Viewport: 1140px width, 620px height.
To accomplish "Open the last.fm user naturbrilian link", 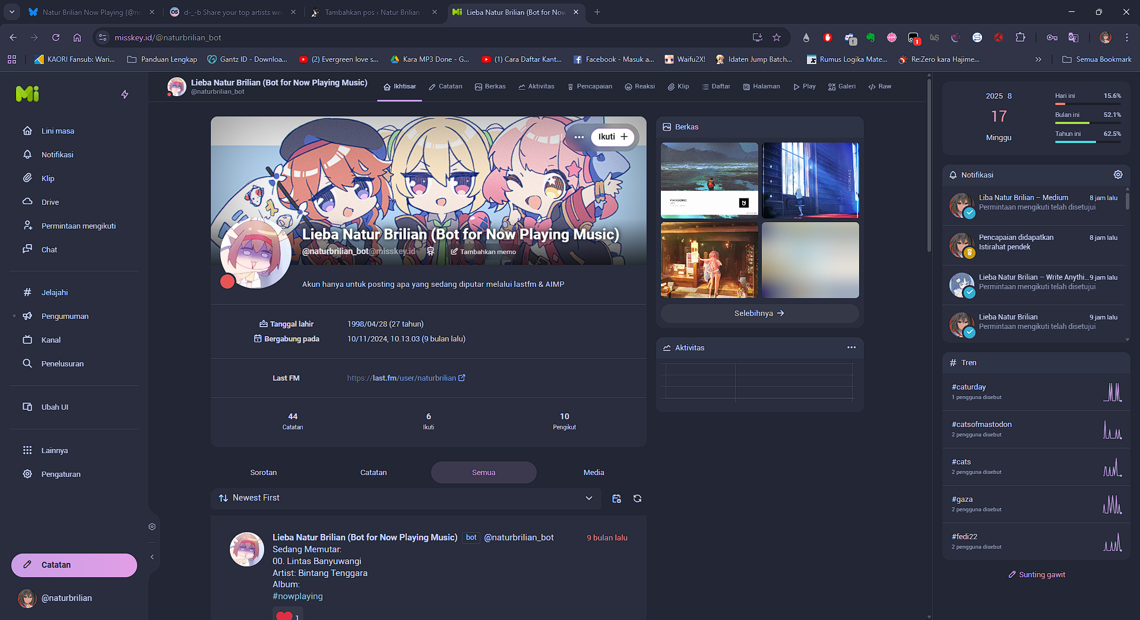I will point(406,378).
